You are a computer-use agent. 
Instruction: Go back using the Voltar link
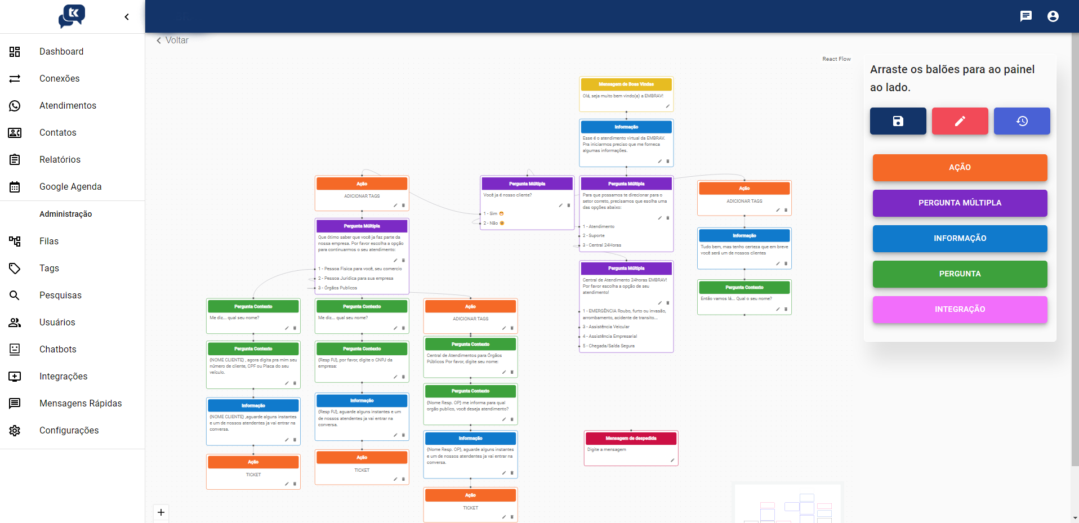172,41
